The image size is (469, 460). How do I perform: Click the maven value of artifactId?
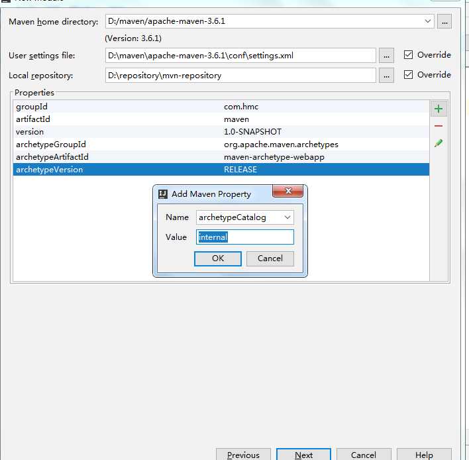[236, 119]
